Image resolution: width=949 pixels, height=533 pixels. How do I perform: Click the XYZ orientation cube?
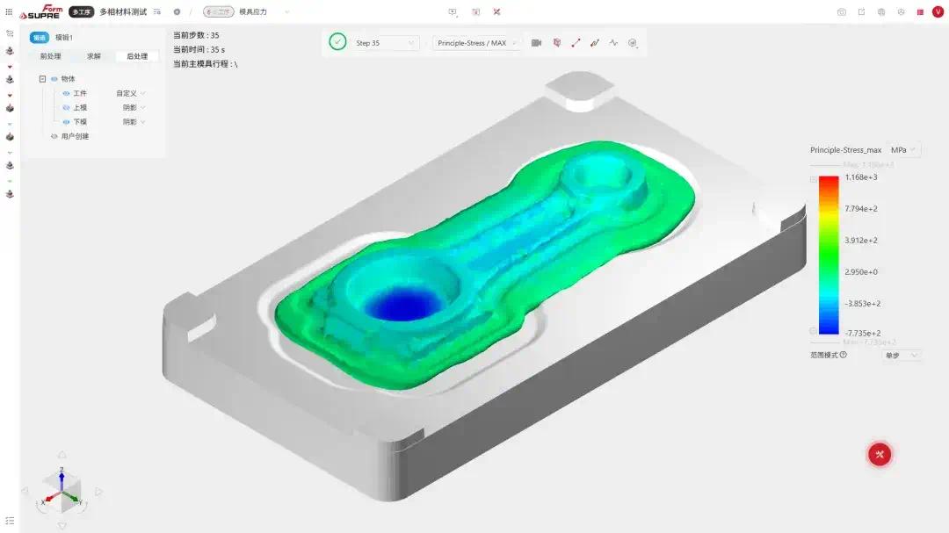[x=62, y=490]
